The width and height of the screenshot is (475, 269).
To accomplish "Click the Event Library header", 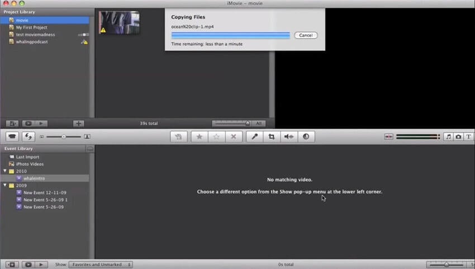I will click(18, 148).
